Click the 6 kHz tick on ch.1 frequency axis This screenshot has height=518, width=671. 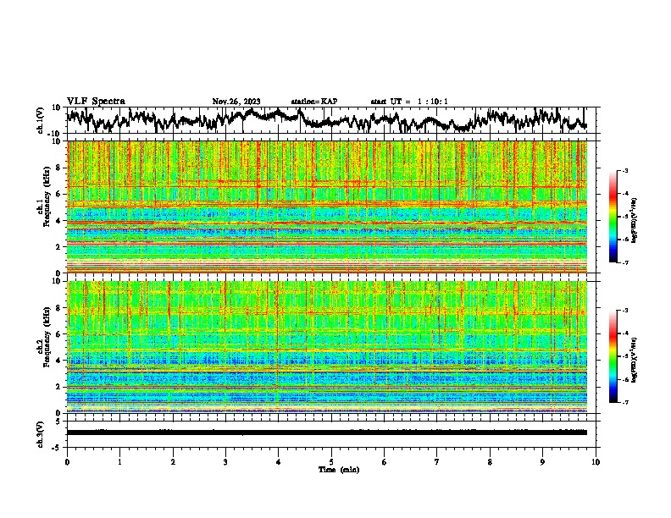click(59, 194)
